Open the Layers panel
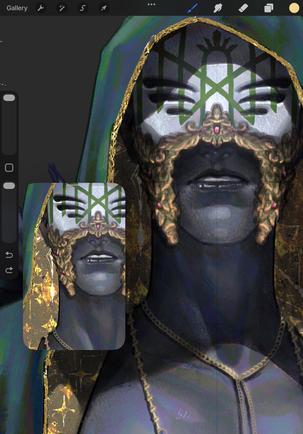The width and height of the screenshot is (303, 434). 269,8
